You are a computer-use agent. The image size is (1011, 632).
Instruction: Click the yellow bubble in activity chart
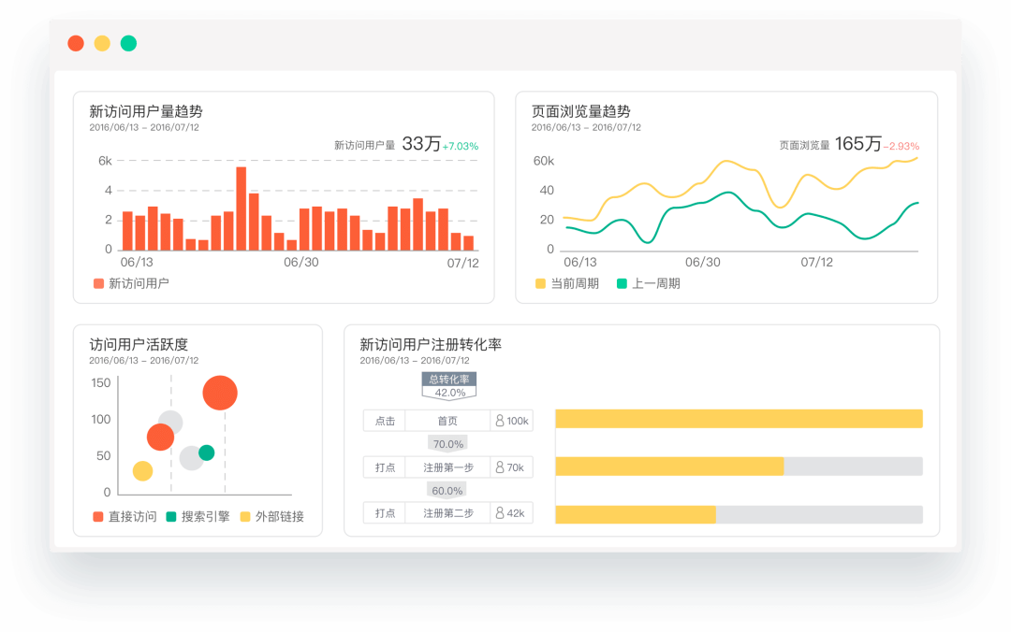pos(142,471)
